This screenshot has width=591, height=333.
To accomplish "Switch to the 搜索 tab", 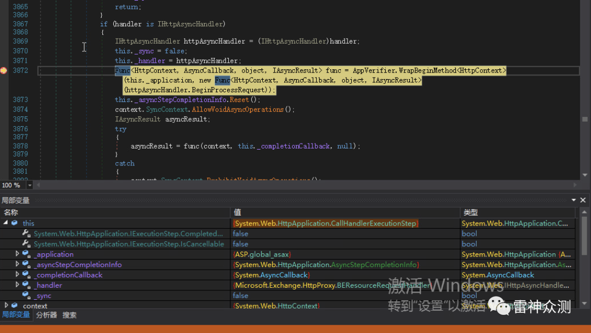I will pos(69,315).
